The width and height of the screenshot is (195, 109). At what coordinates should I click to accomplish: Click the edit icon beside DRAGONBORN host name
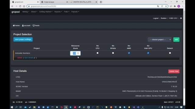point(176,81)
